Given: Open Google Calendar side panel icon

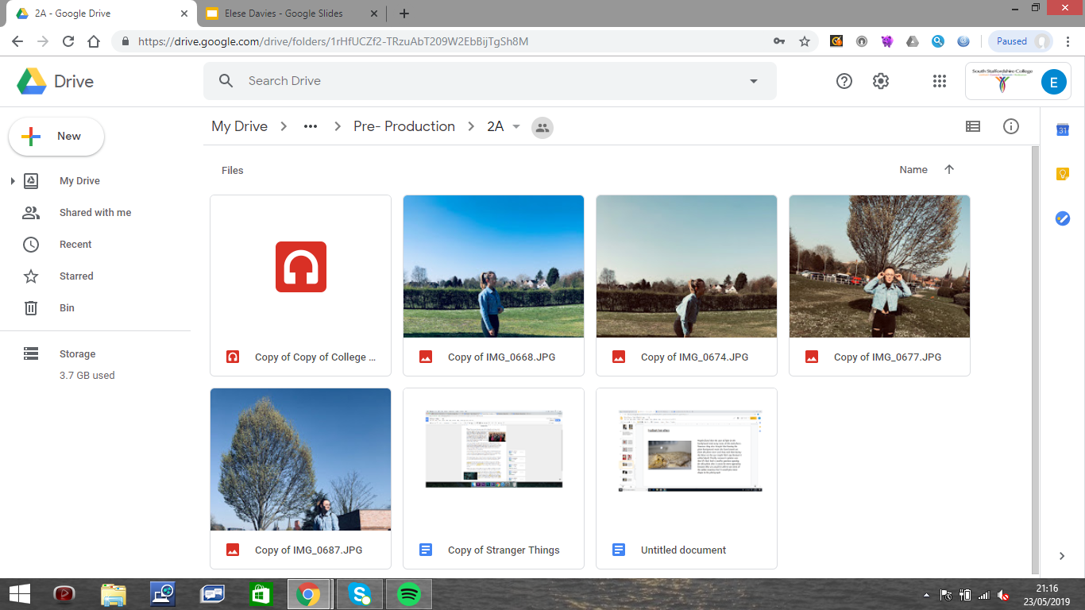Looking at the screenshot, I should point(1062,130).
